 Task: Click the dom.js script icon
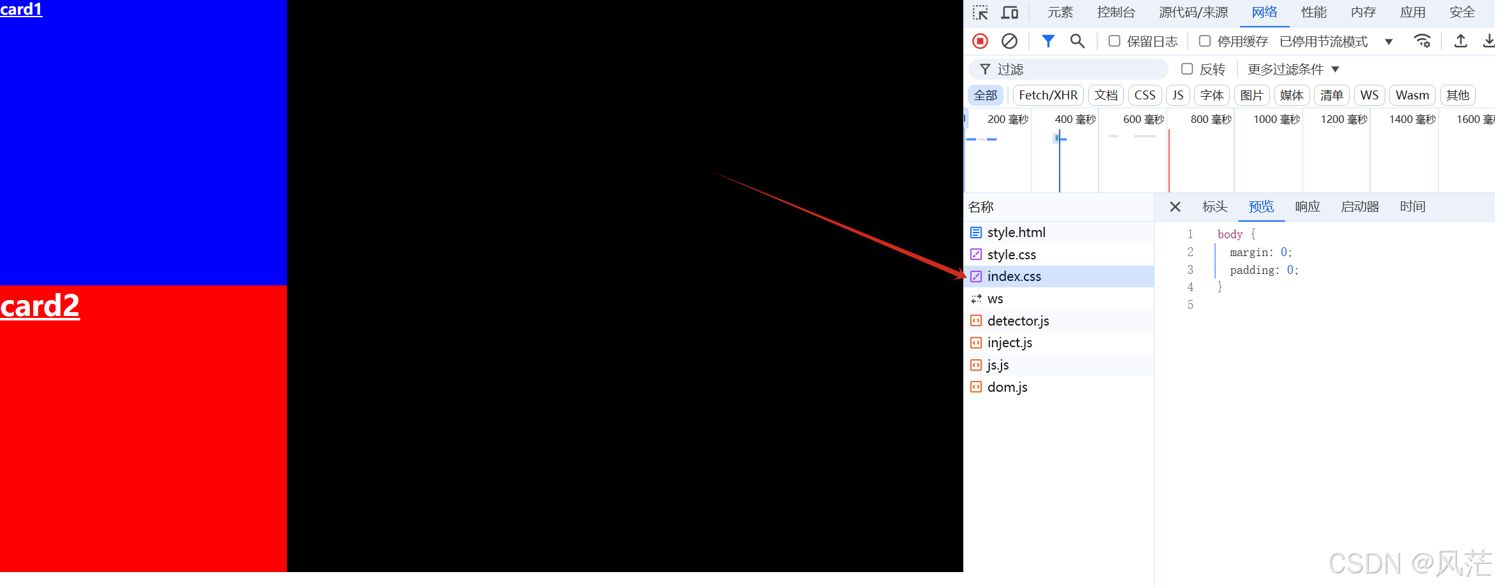[976, 387]
